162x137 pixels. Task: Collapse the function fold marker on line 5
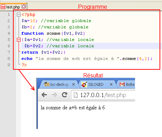click(x=19, y=40)
